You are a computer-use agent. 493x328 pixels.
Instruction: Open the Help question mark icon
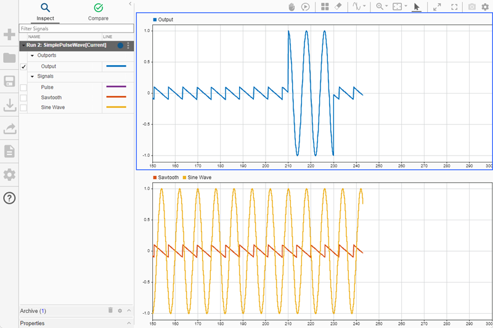pyautogui.click(x=9, y=198)
